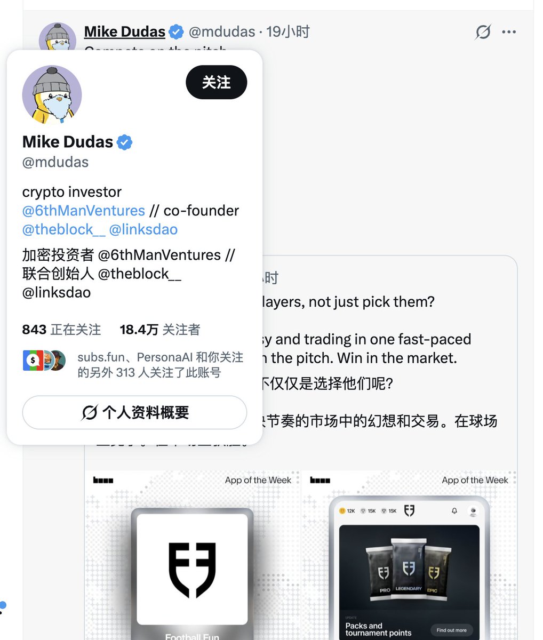The width and height of the screenshot is (543, 640).
Task: Open the @theblock__ mention link
Action: pyautogui.click(x=63, y=229)
